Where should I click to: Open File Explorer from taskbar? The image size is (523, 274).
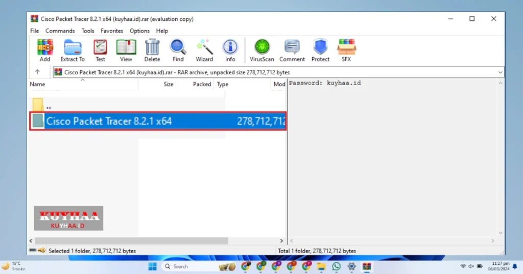pyautogui.click(x=321, y=266)
